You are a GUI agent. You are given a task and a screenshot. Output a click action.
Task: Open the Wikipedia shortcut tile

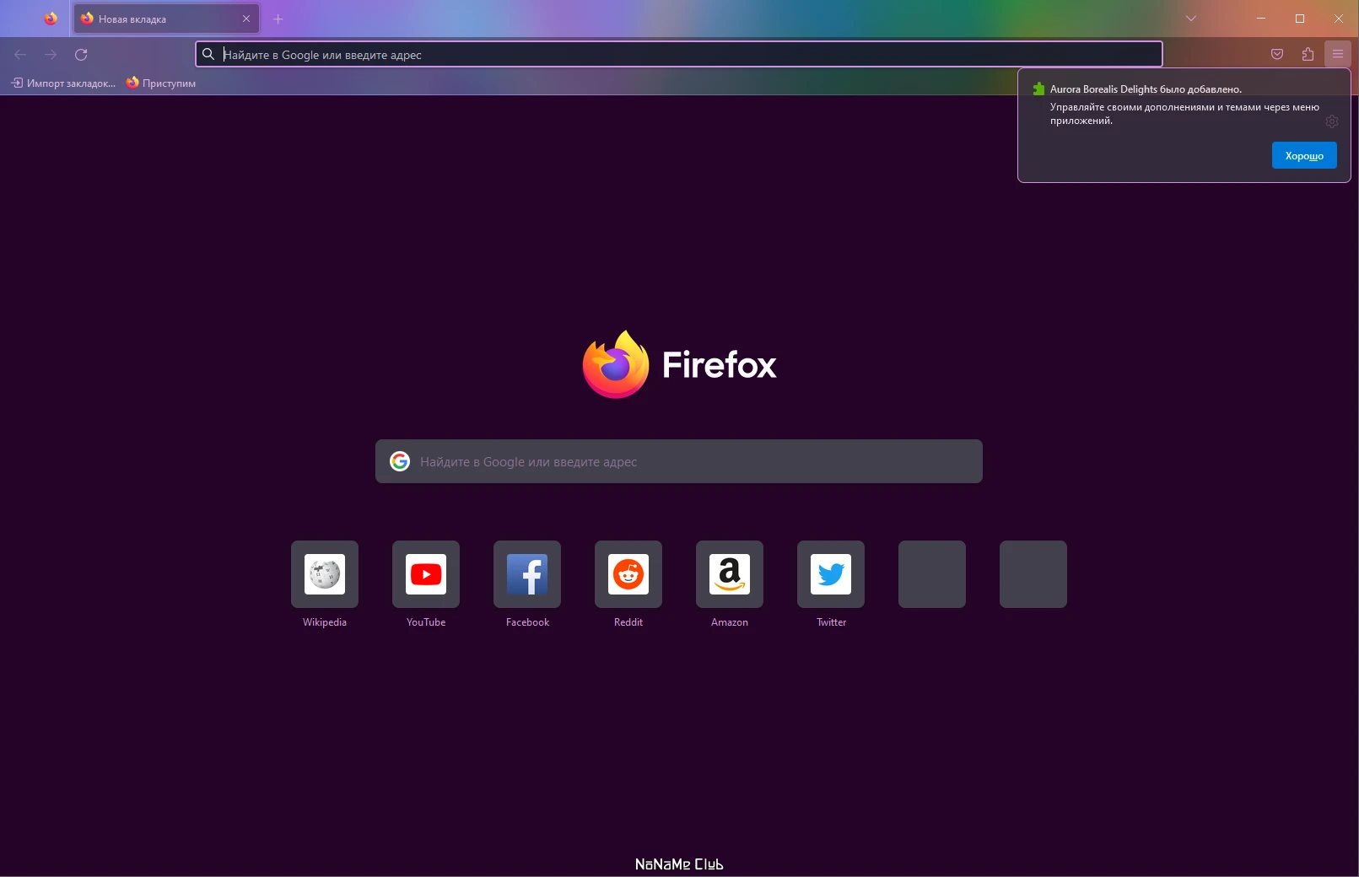click(x=325, y=574)
